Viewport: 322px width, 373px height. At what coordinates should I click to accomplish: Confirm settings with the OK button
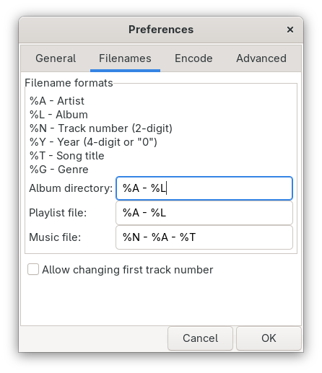click(269, 338)
